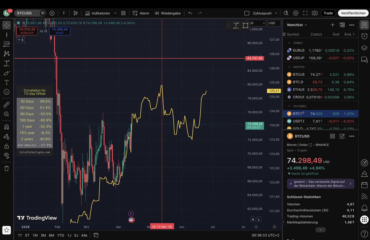This screenshot has width=370, height=240.
Task: Select the text annotation tool
Action: point(6,82)
